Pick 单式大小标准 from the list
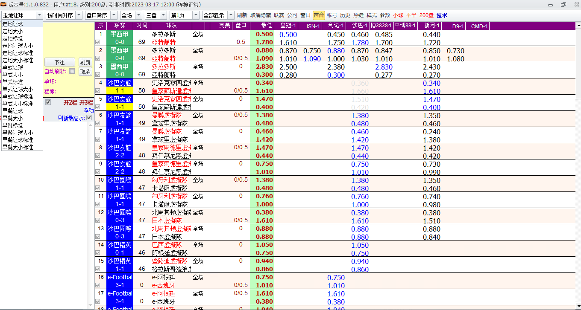Screen dimensions: 581x310 22,104
